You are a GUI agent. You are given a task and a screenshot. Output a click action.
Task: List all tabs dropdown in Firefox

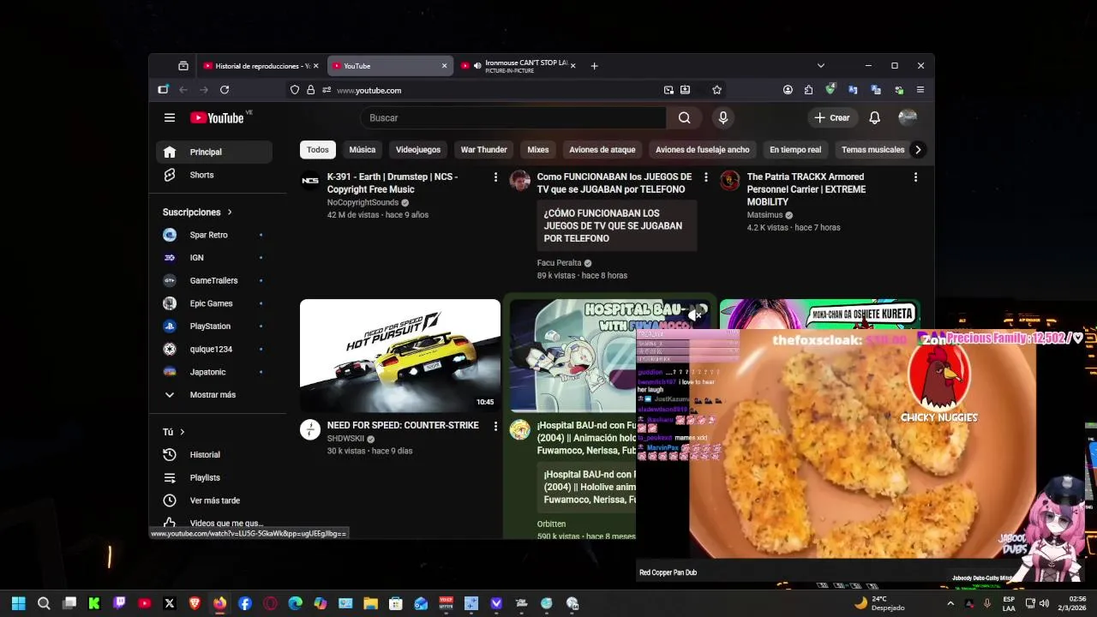point(820,66)
